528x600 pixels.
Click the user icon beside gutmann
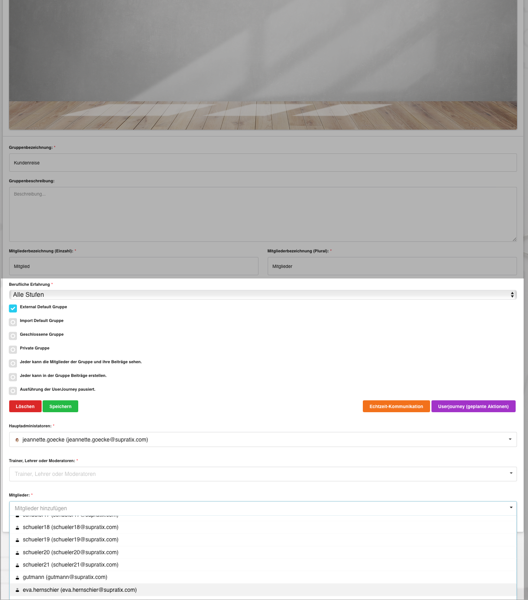click(x=17, y=578)
